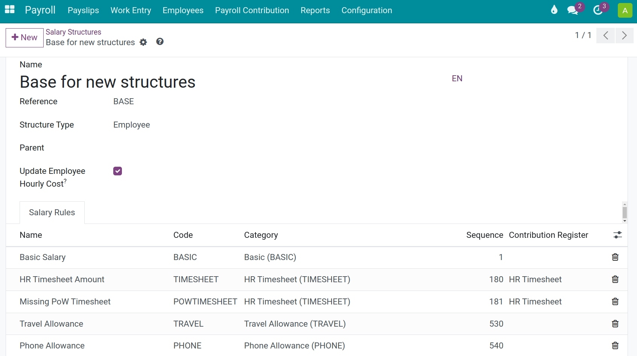Click the form scrollbar thumb
The image size is (637, 356).
coord(625,212)
